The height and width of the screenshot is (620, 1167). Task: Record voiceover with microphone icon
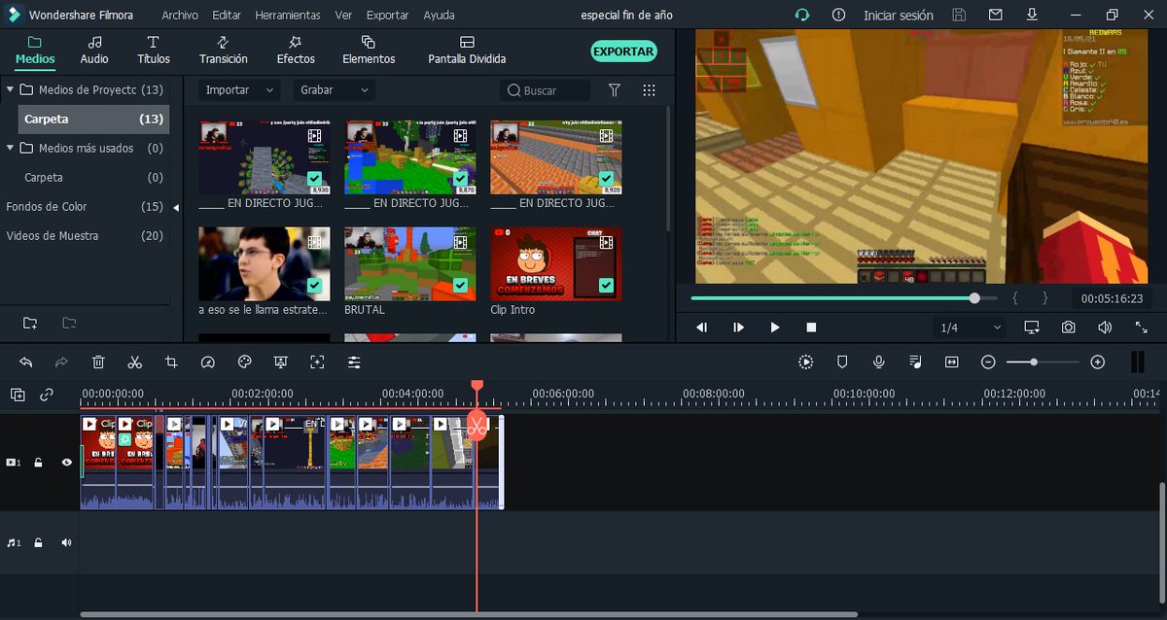(x=878, y=362)
